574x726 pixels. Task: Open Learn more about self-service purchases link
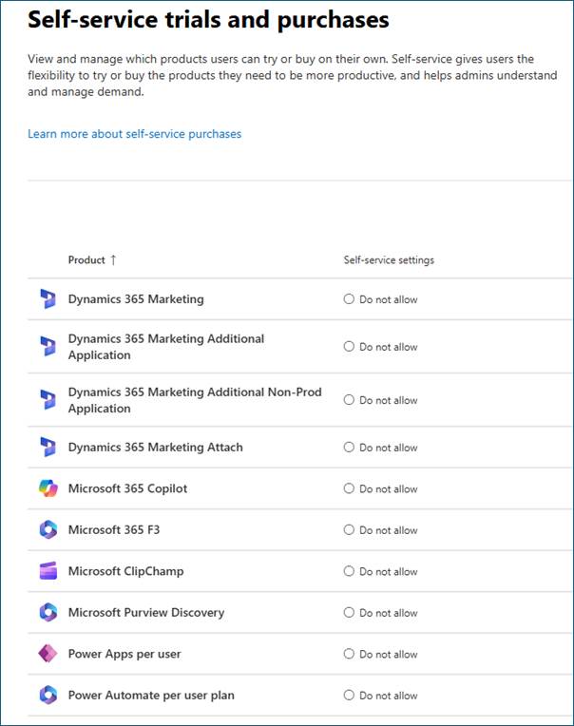[x=134, y=134]
